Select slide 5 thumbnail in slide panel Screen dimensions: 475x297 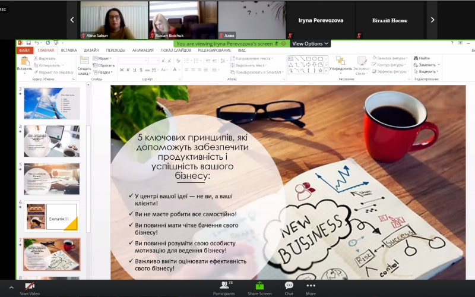click(x=52, y=179)
